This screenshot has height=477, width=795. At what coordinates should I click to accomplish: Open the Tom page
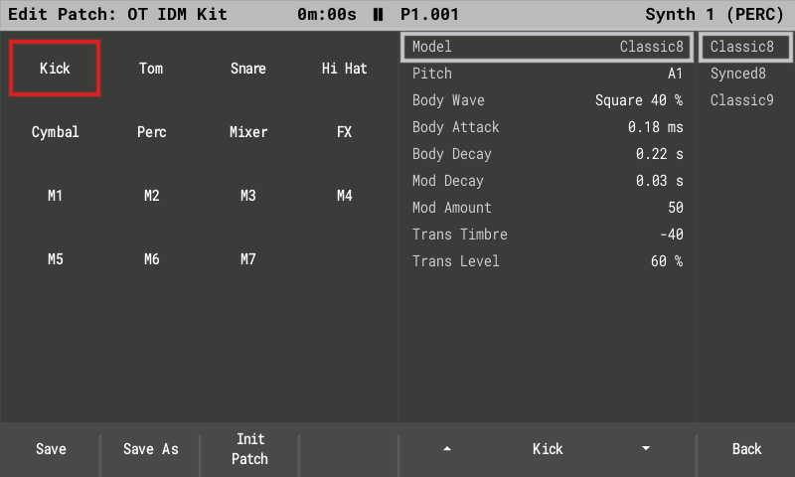pos(151,69)
